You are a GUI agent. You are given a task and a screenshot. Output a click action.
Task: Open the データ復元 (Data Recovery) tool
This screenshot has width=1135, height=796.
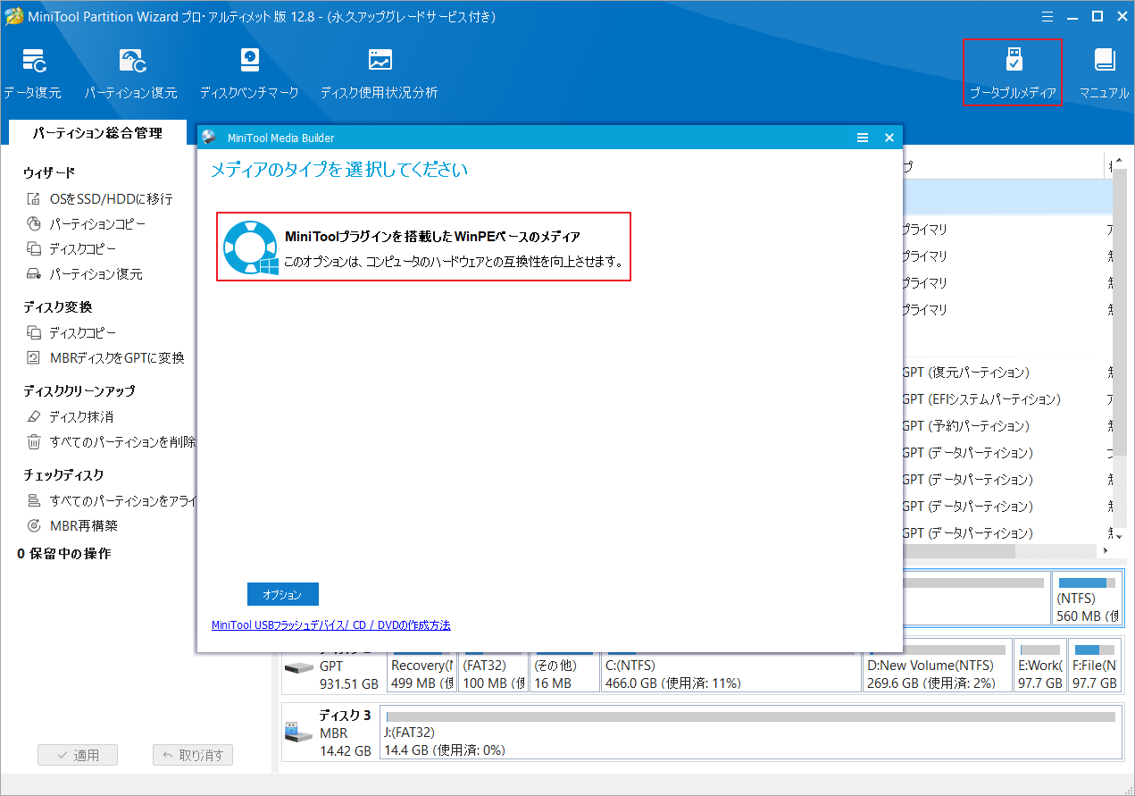33,72
